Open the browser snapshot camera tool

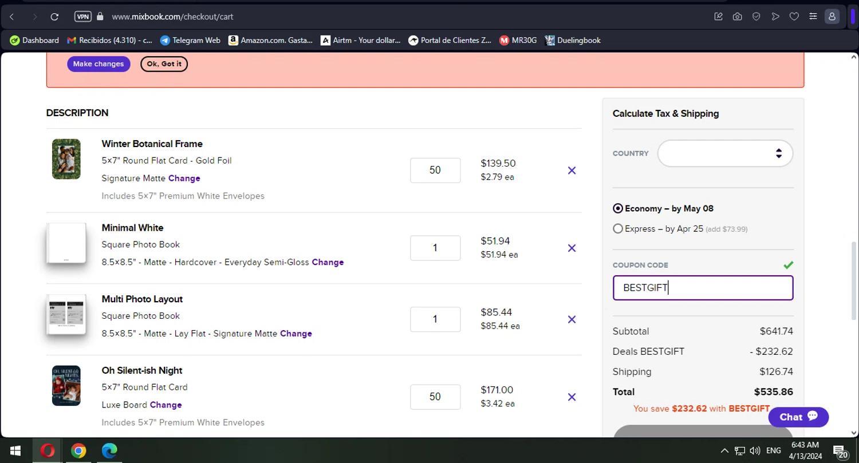[x=737, y=17]
